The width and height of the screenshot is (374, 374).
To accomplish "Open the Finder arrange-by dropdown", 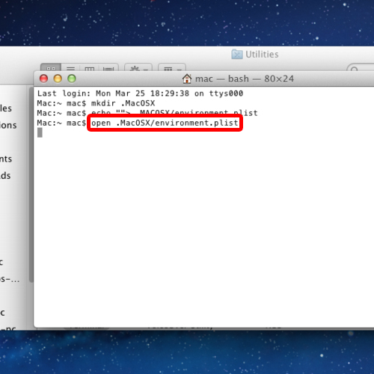I will 172,68.
